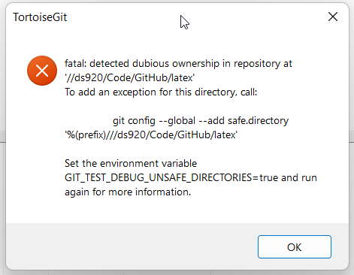Click the word 'repository' in the first line
Image resolution: width=354 pixels, height=275 pixels.
click(x=257, y=64)
